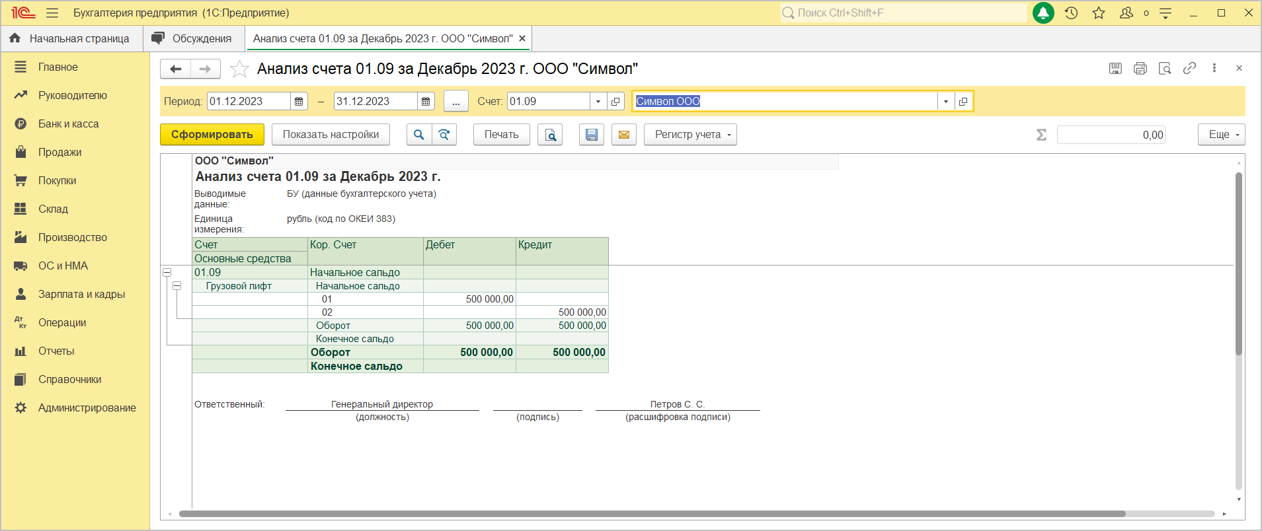Add report to favorites star
This screenshot has width=1262, height=531.
[x=239, y=69]
